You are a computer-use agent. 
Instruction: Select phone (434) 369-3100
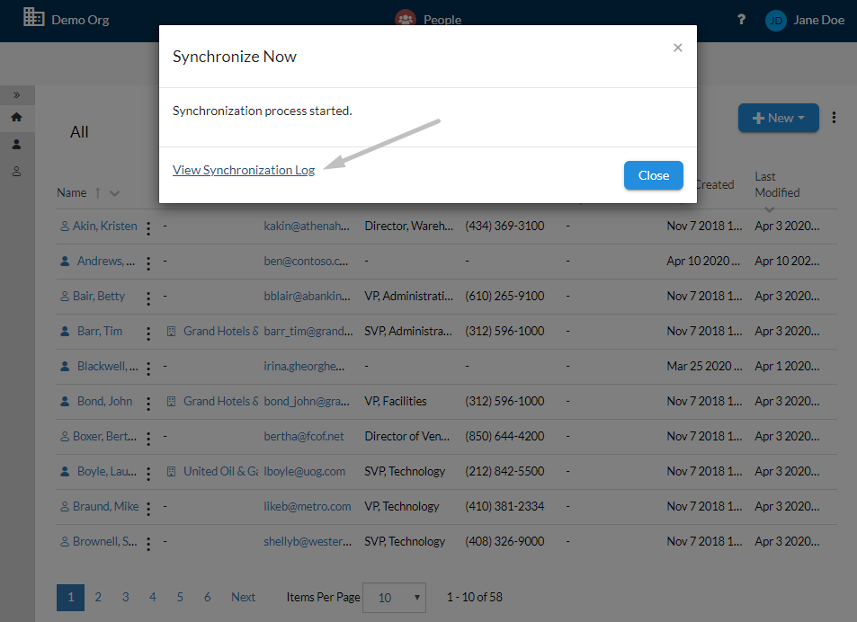[504, 226]
